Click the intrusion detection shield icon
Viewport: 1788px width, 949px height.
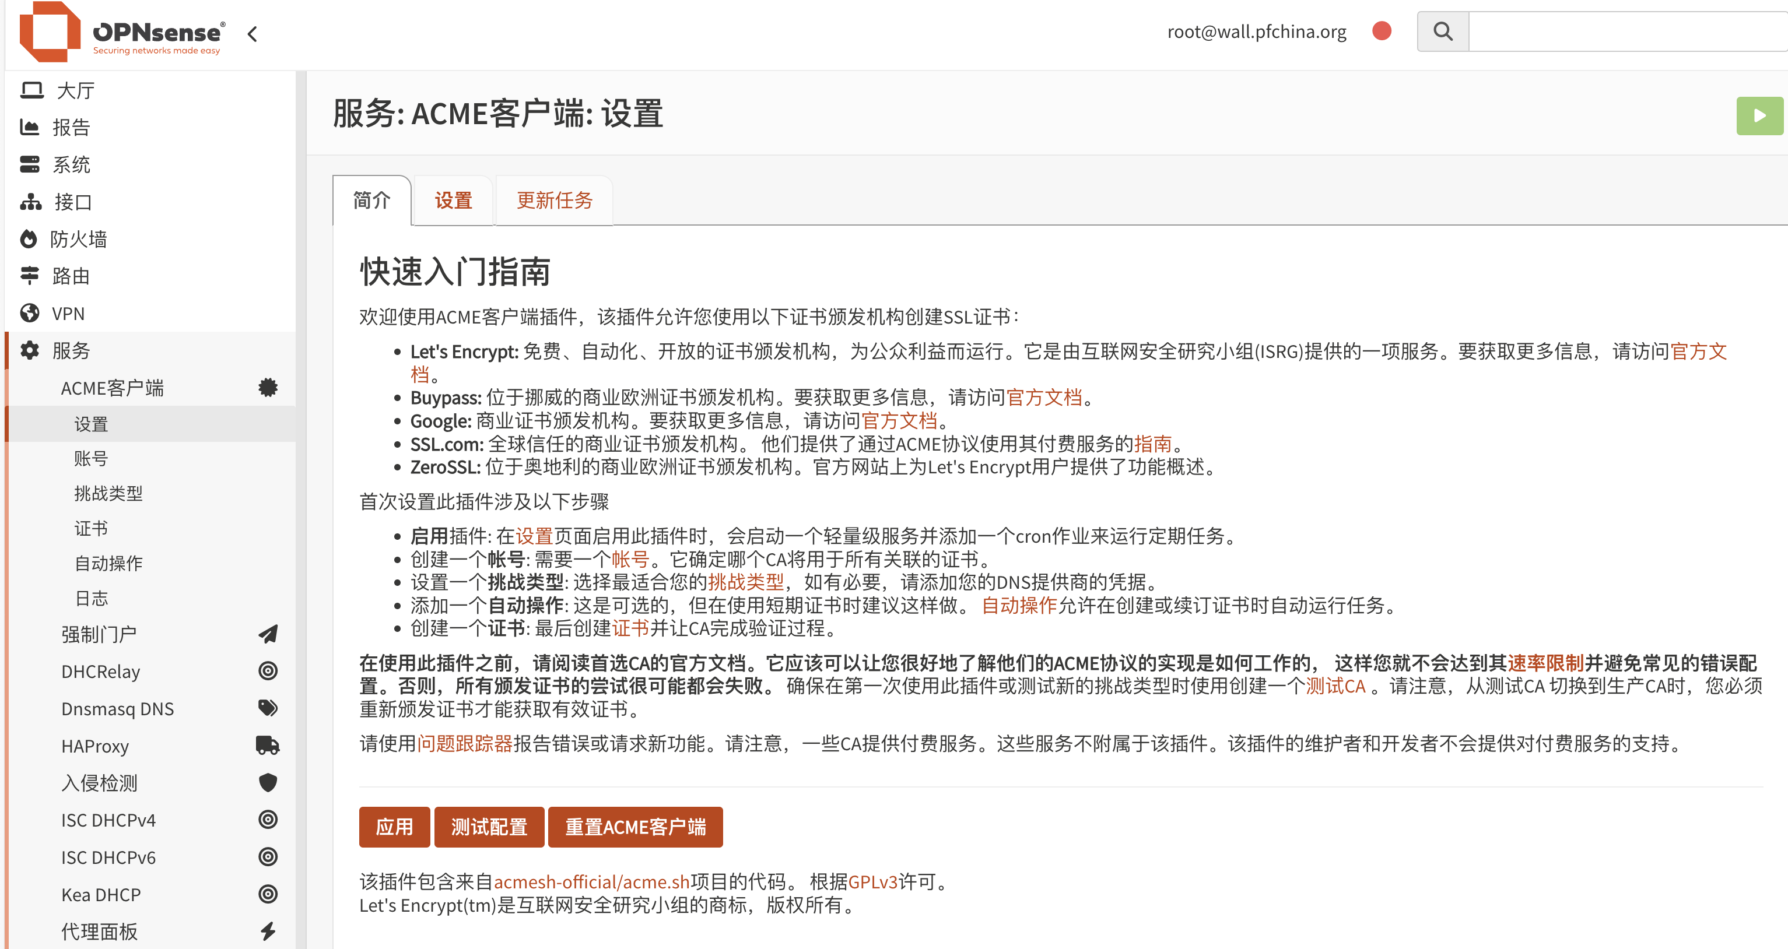(267, 782)
